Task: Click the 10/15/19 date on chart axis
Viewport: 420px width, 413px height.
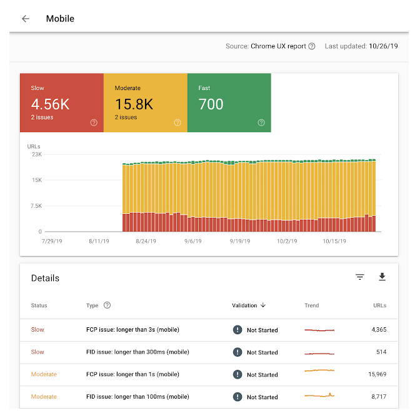Action: coord(334,241)
